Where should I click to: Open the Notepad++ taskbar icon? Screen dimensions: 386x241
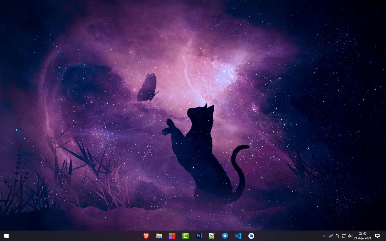212,236
